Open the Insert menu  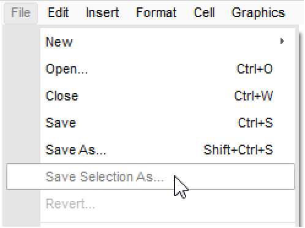pos(102,13)
